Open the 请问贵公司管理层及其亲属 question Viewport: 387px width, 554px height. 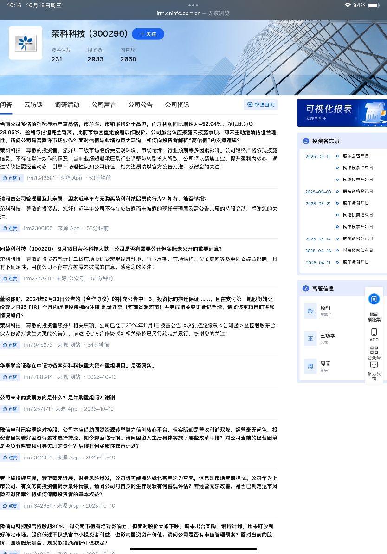pos(103,199)
